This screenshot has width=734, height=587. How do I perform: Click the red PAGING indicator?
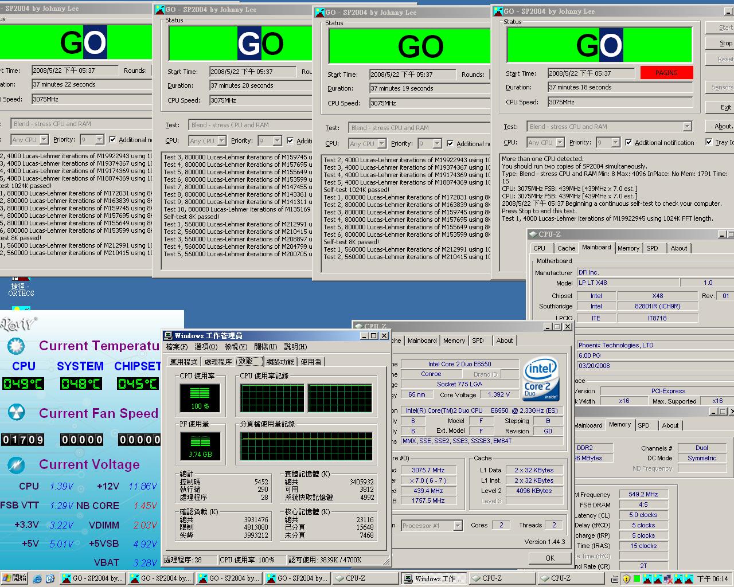tap(666, 73)
